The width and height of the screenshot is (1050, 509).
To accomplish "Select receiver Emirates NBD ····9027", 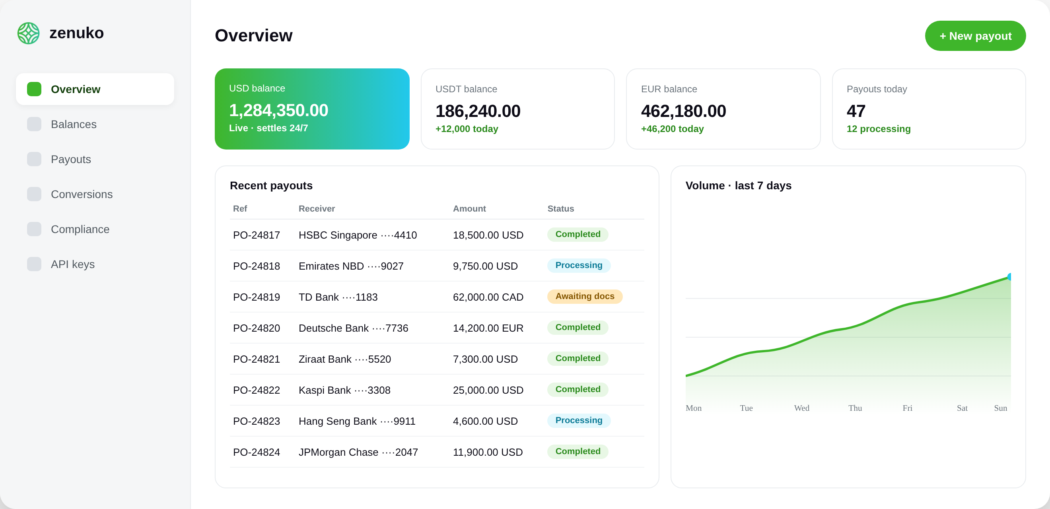I will (x=351, y=266).
